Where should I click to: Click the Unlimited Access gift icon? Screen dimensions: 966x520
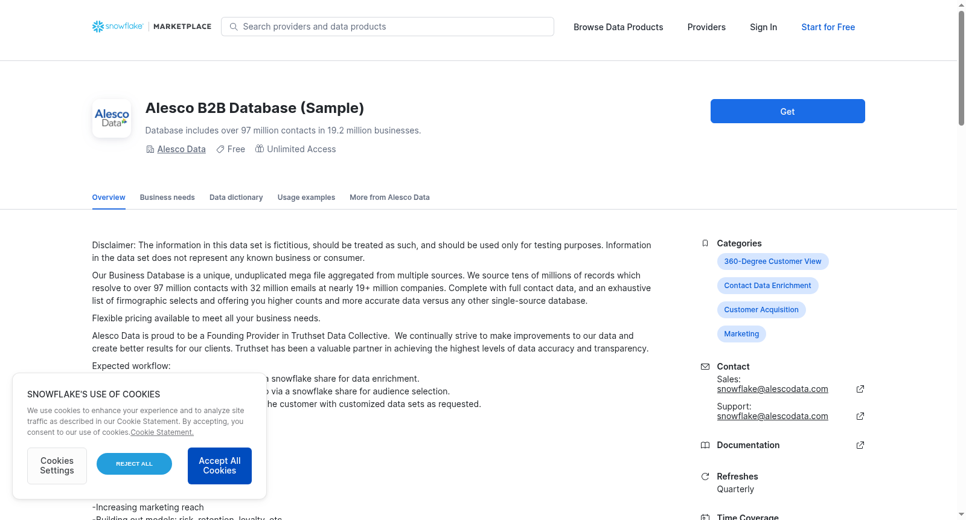coord(260,149)
